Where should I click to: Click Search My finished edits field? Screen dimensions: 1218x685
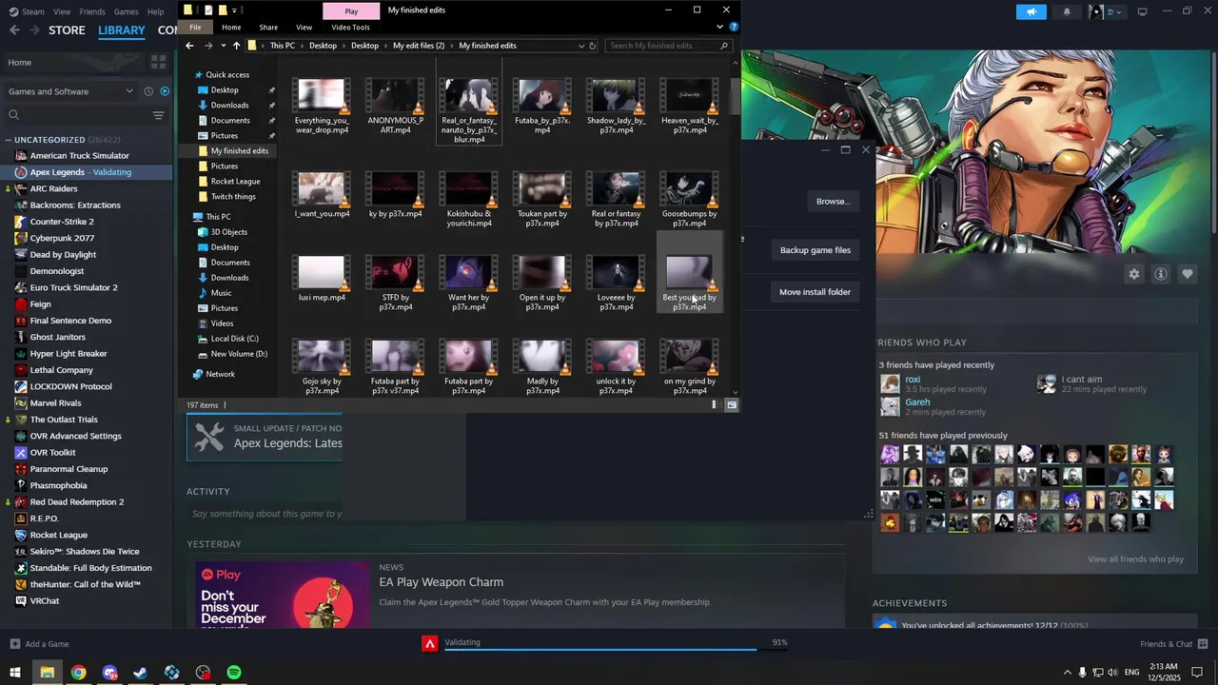click(x=662, y=46)
